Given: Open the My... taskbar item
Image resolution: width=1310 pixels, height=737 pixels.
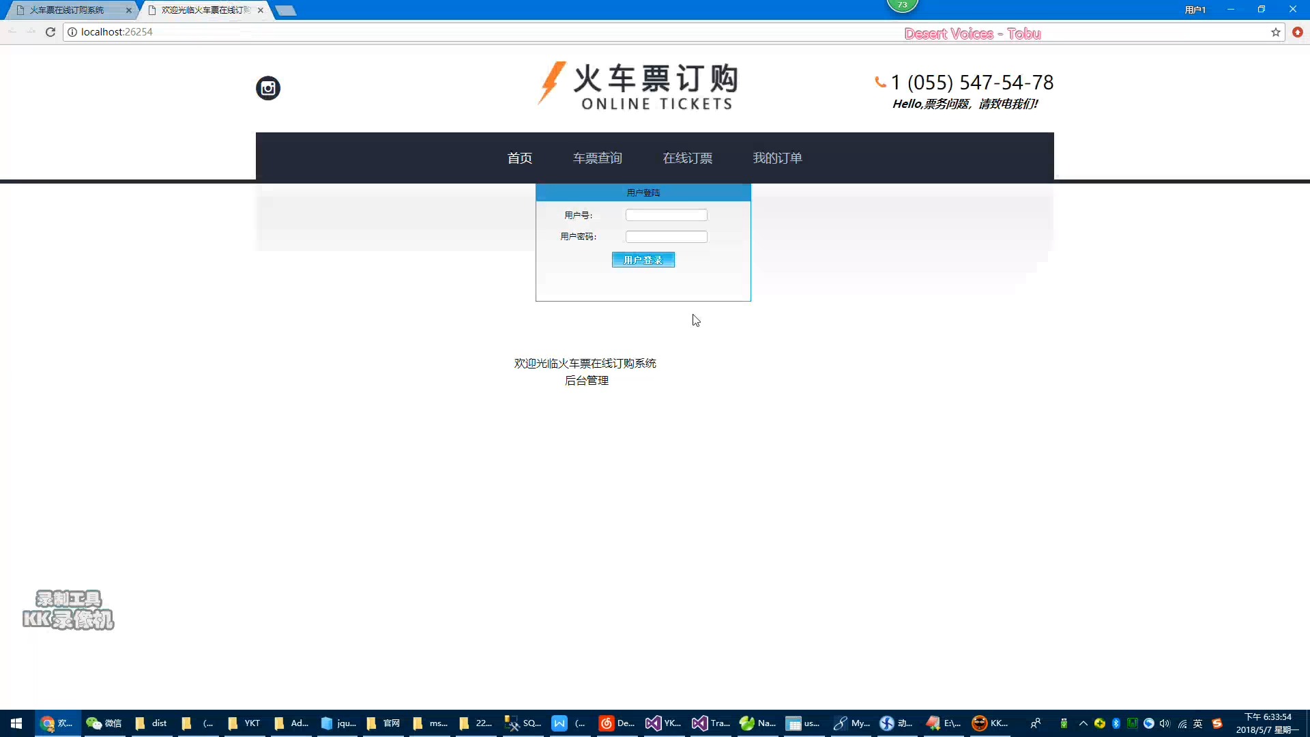Looking at the screenshot, I should [x=850, y=723].
